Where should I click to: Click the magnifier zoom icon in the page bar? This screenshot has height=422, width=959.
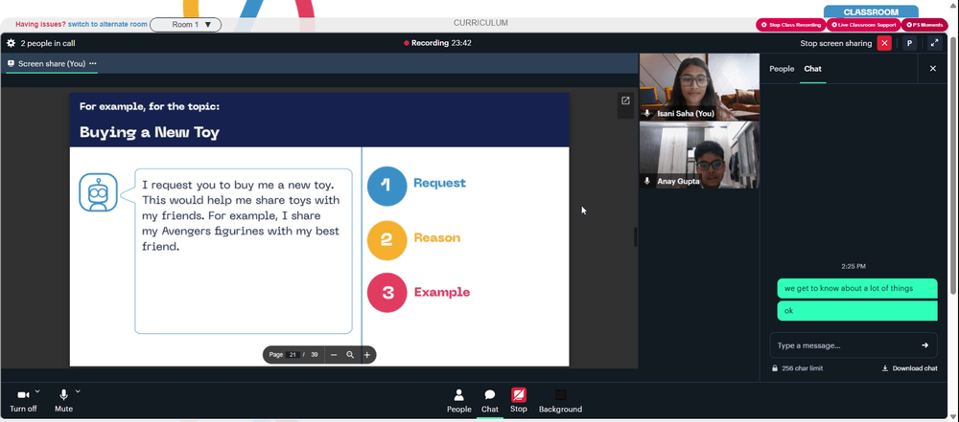click(x=350, y=355)
